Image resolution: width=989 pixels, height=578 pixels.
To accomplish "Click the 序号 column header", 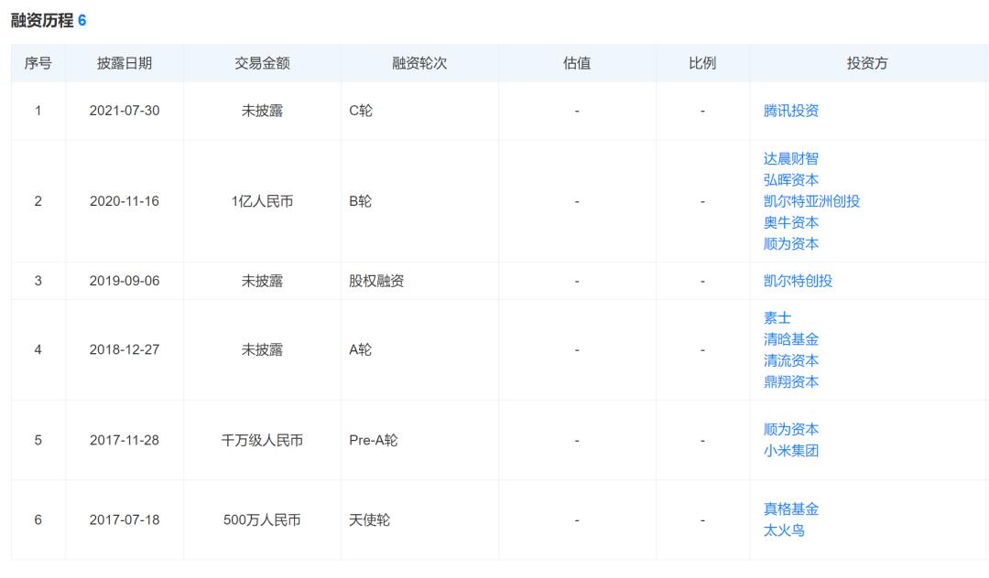I will (38, 63).
